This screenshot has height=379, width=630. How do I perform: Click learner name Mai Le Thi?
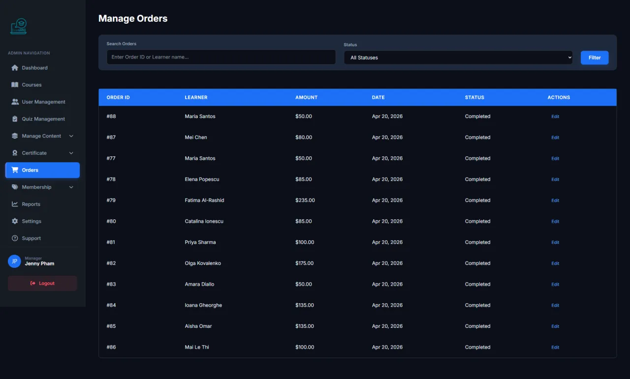197,347
